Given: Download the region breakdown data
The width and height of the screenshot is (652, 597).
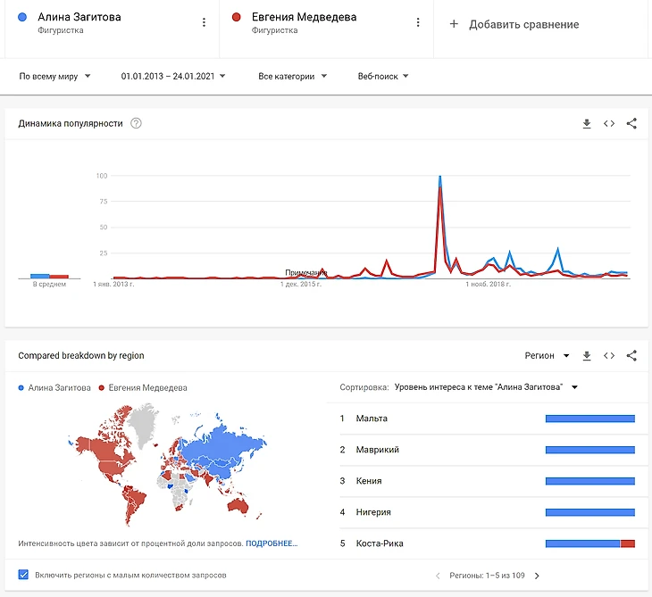Looking at the screenshot, I should 587,356.
